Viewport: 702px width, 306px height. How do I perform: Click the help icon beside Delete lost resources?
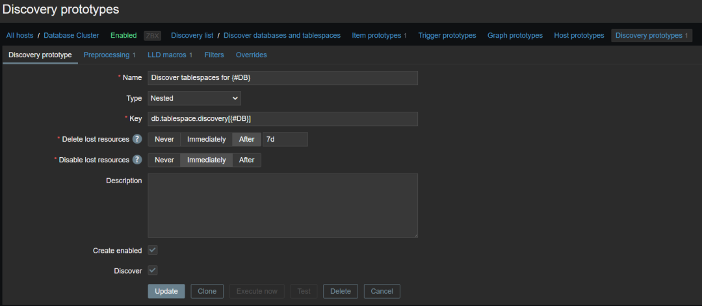click(137, 139)
